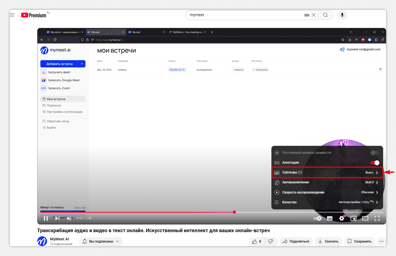This screenshot has height=256, width=396.
Task: Click the red ABP extension icon
Action: (x=363, y=40)
